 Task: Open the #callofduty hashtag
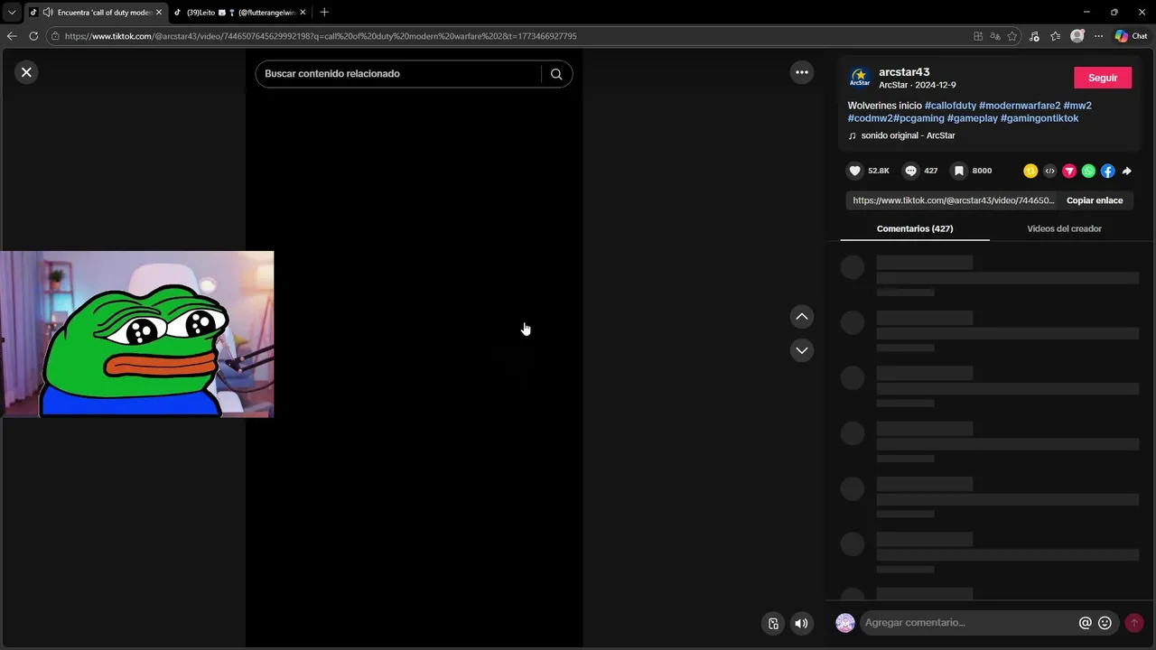click(950, 106)
